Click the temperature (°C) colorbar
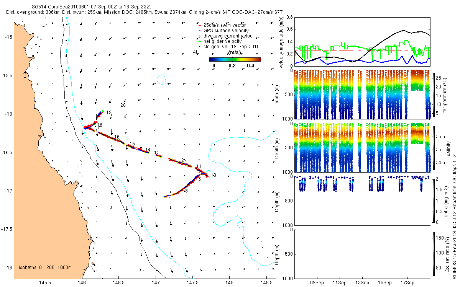 pyautogui.click(x=434, y=95)
